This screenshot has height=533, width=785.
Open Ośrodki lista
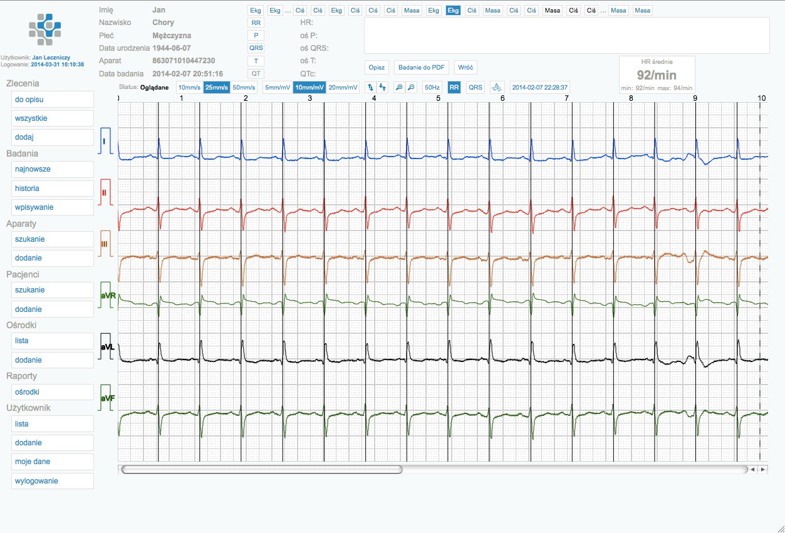click(x=53, y=341)
